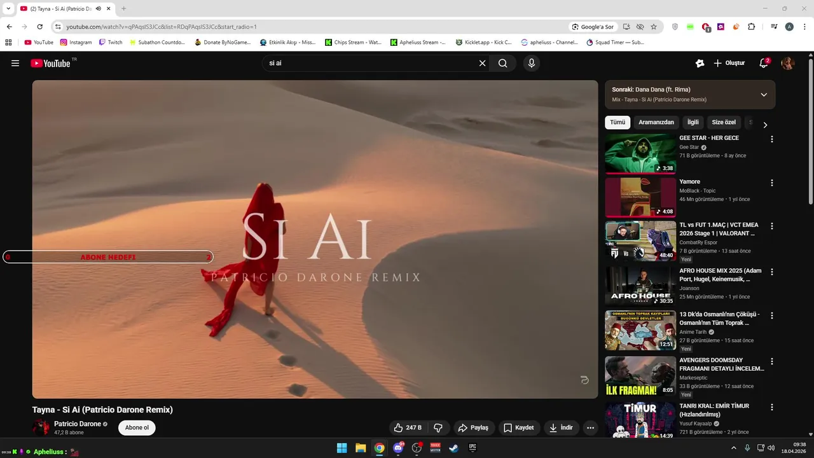Viewport: 814px width, 458px height.
Task: Start voice search with the microphone
Action: (x=532, y=63)
